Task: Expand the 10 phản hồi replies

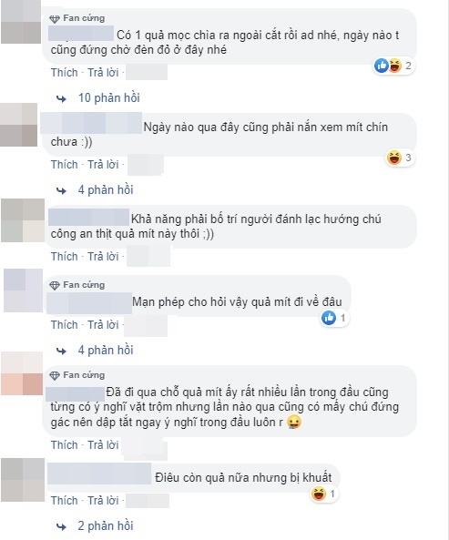Action: pos(108,97)
